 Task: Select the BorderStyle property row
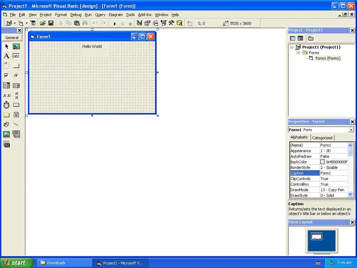click(x=319, y=167)
